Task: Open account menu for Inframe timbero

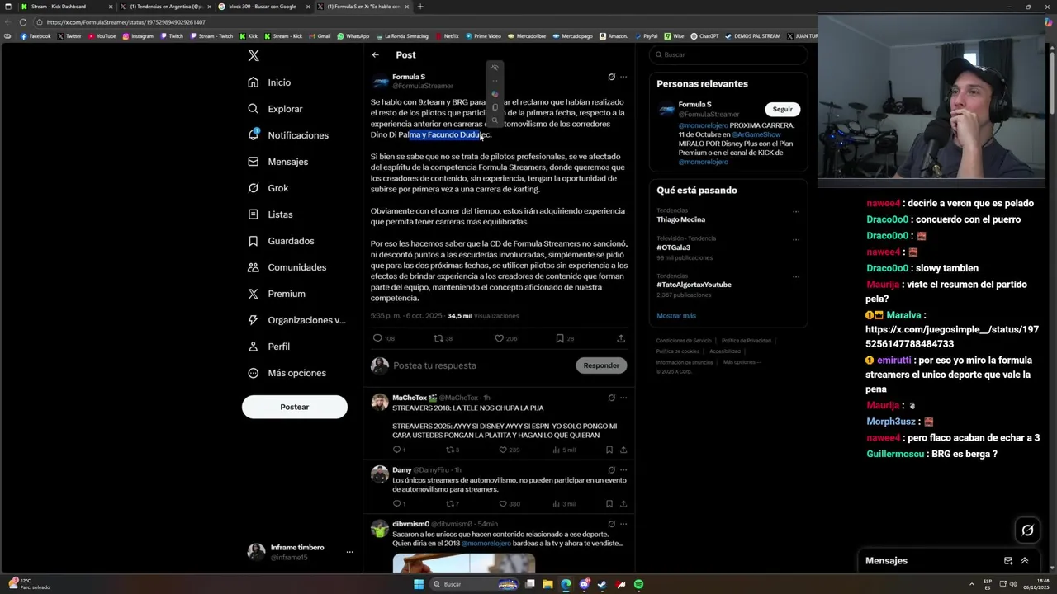Action: pyautogui.click(x=301, y=552)
